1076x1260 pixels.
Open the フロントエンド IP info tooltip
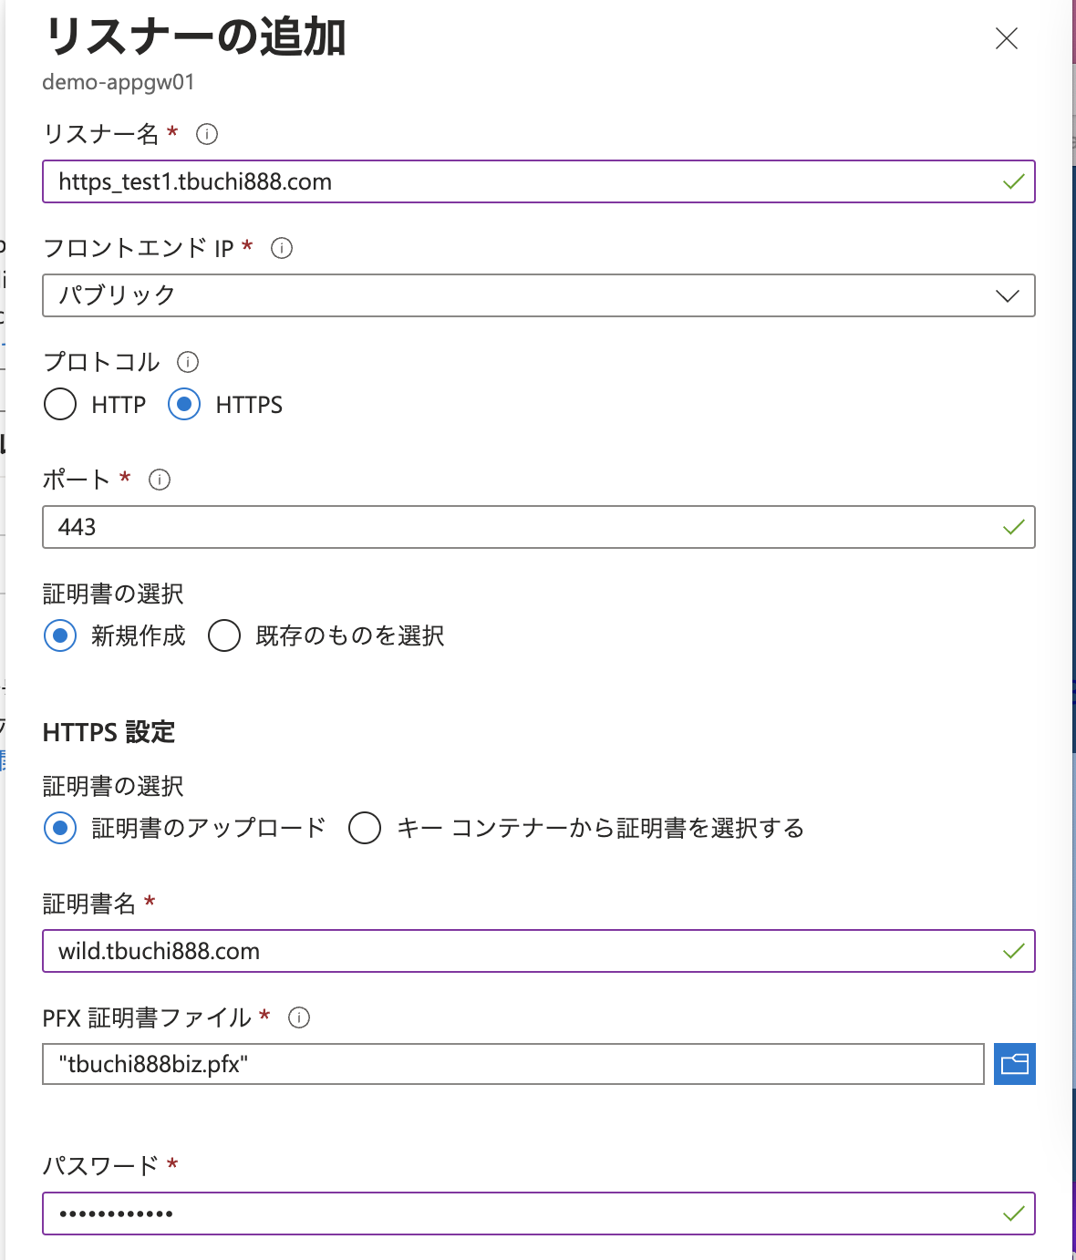click(x=282, y=248)
